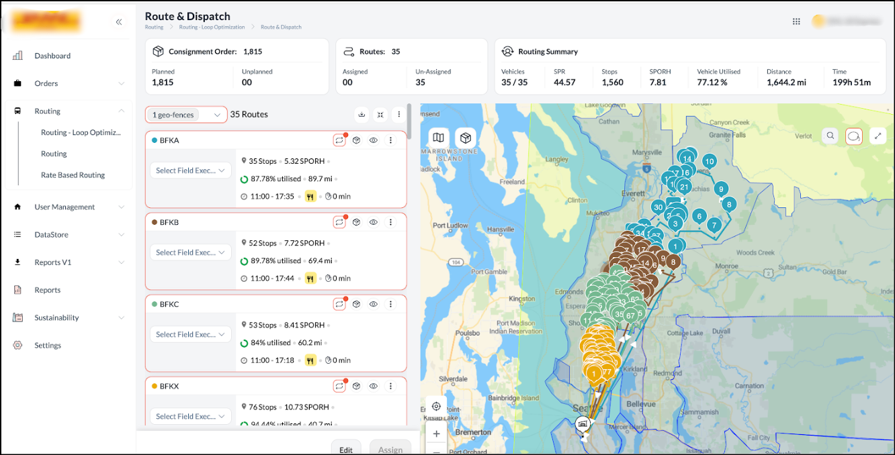Toggle visibility eye for BFKC route
The image size is (895, 455).
(x=374, y=304)
